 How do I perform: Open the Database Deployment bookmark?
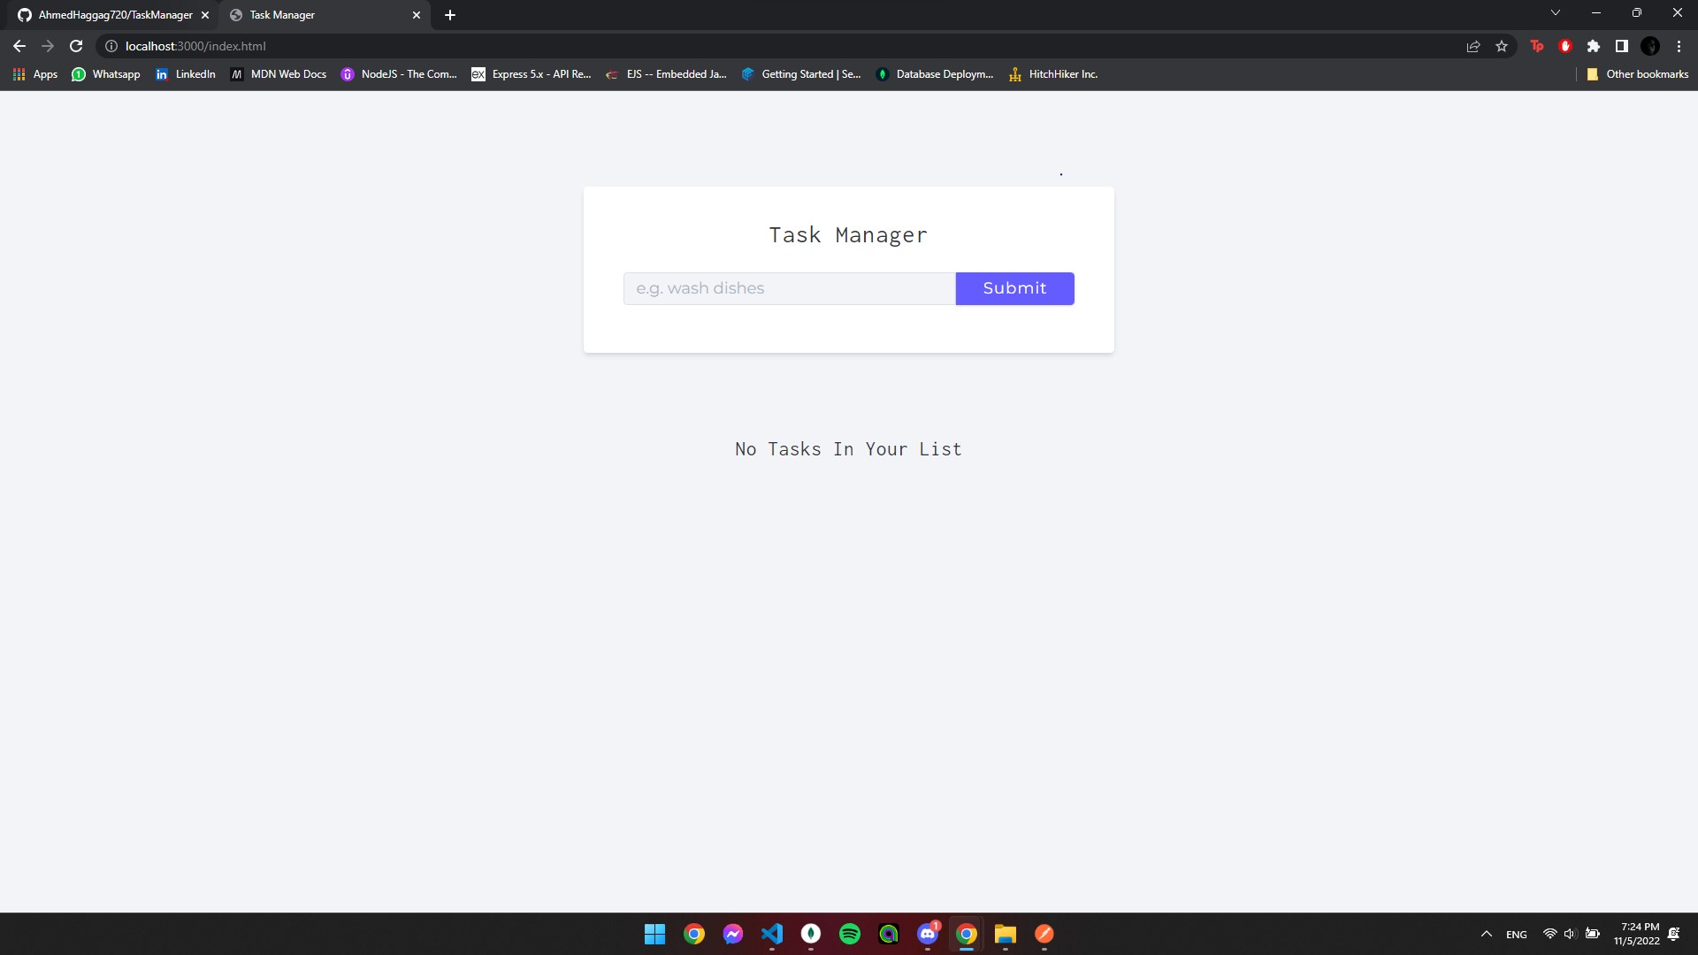pyautogui.click(x=935, y=74)
